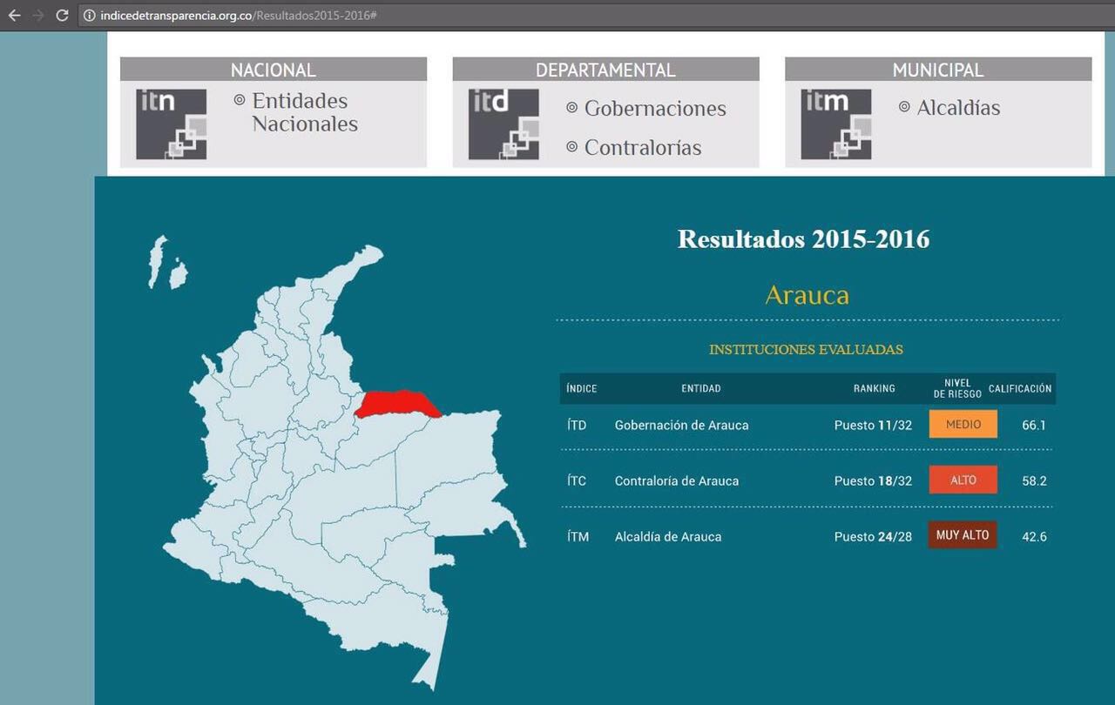Click the ÍTC index cell
Viewport: 1115px width, 705px height.
[x=577, y=480]
